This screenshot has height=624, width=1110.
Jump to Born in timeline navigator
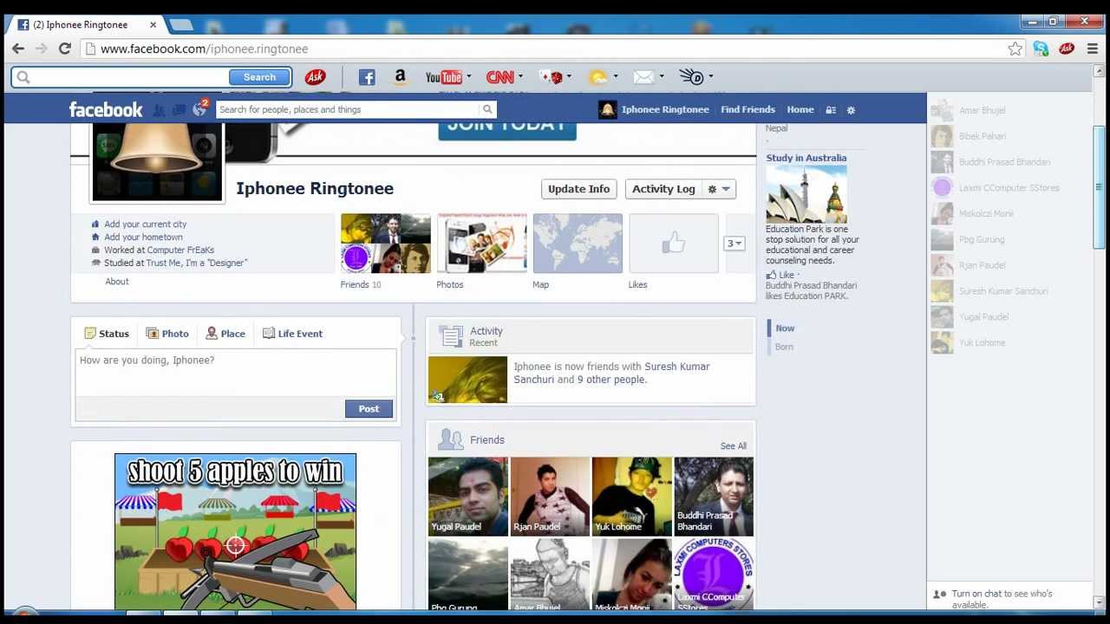(784, 347)
